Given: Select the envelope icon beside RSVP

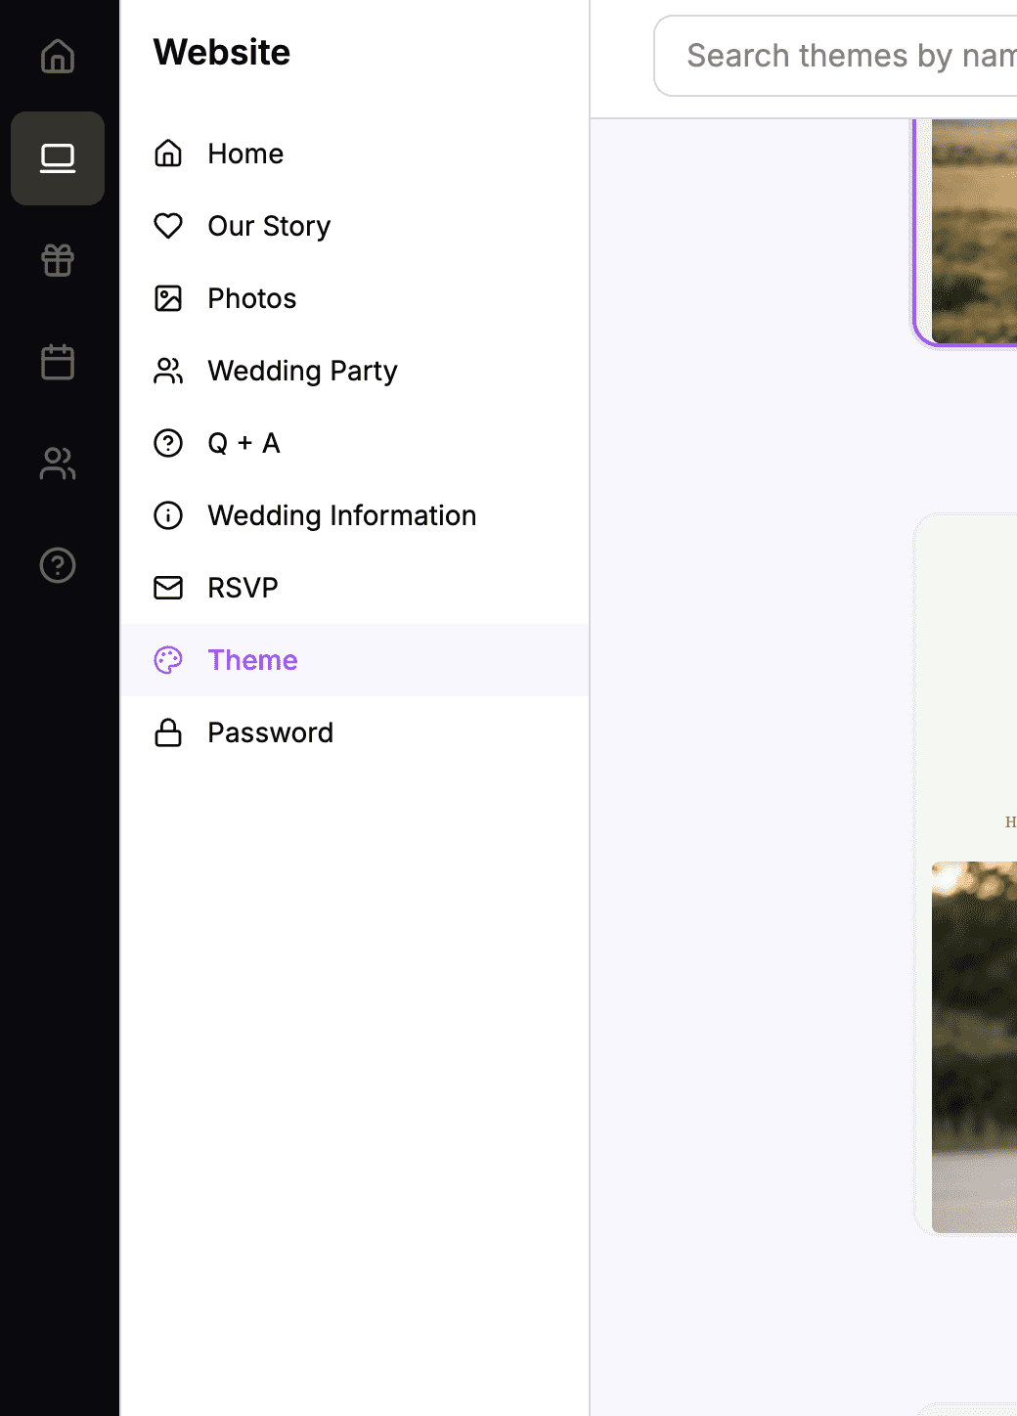Looking at the screenshot, I should pyautogui.click(x=168, y=588).
